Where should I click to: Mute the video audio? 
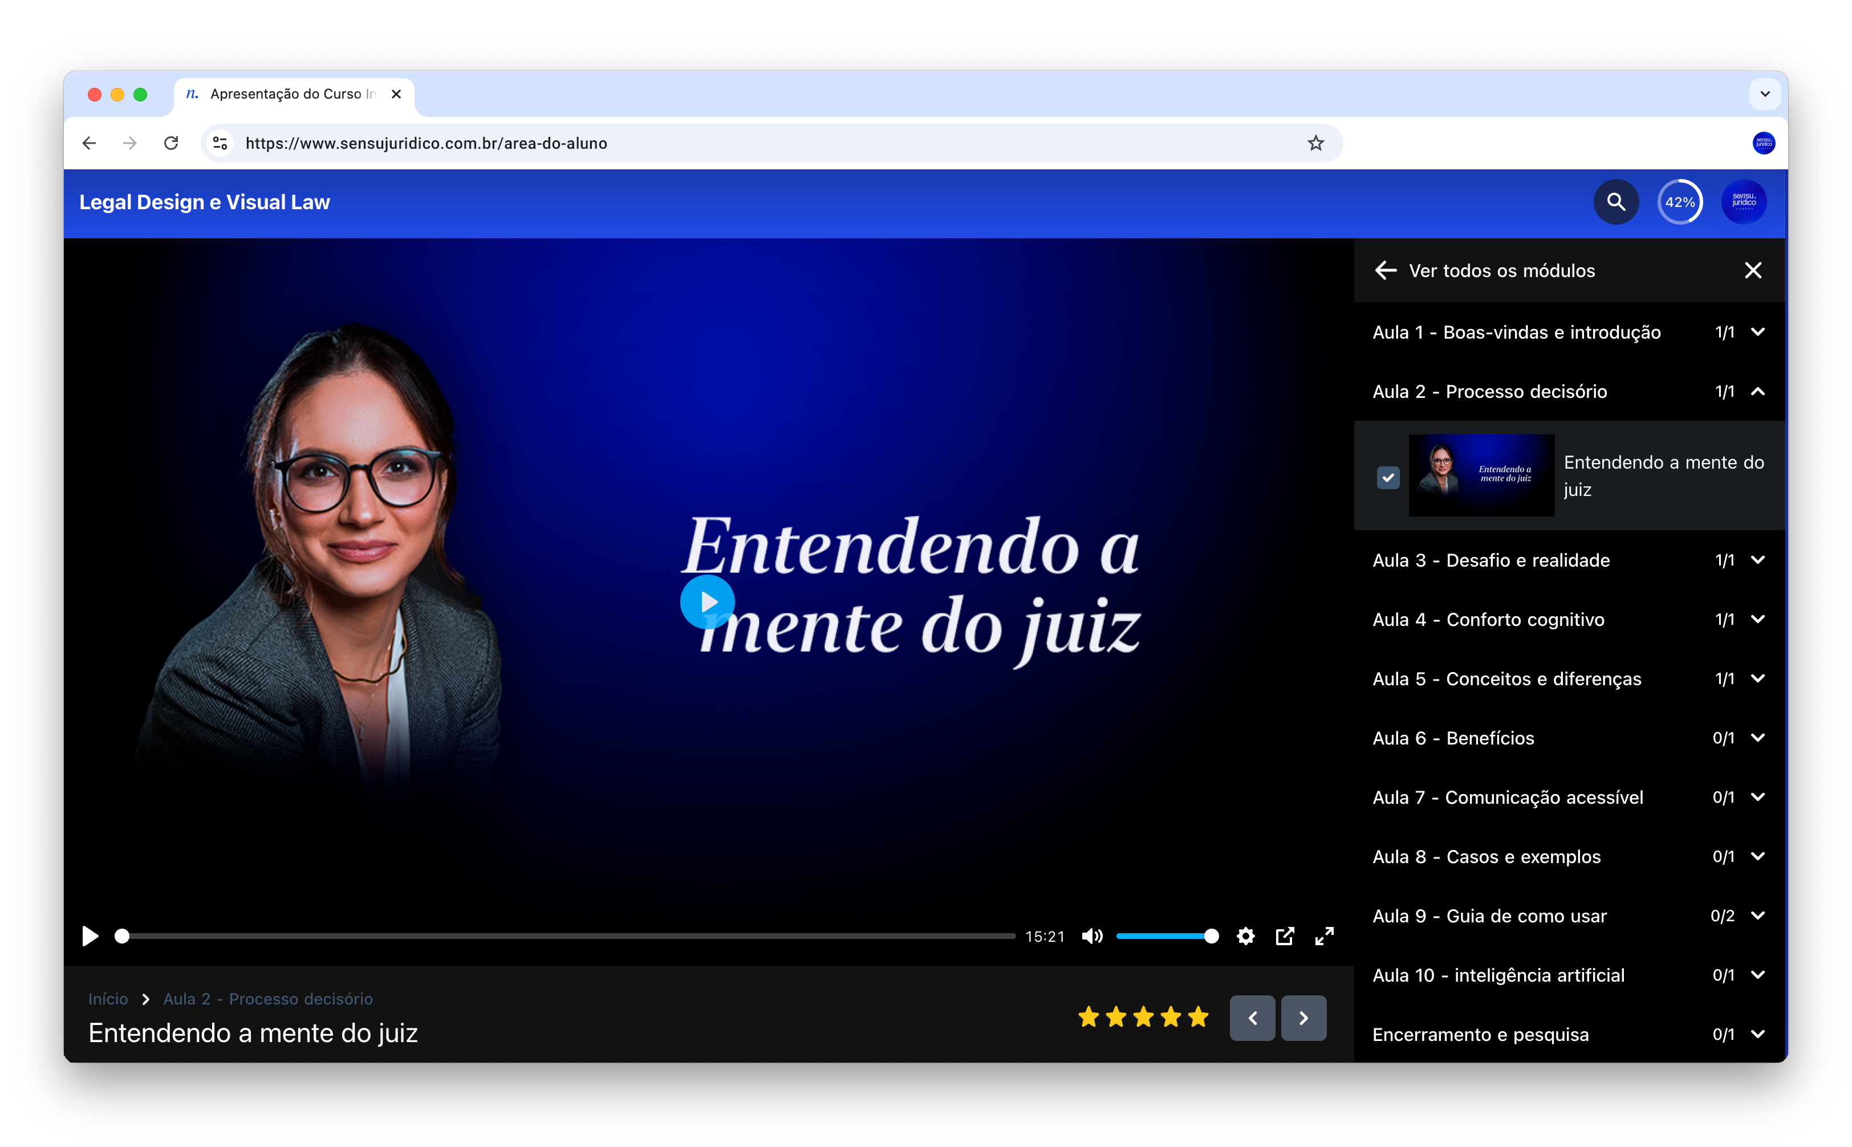[x=1092, y=936]
